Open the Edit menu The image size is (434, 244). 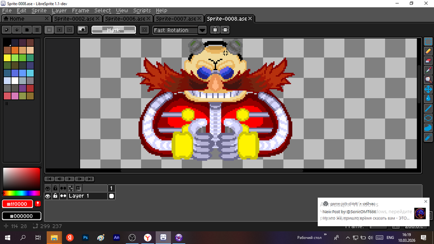tap(21, 11)
